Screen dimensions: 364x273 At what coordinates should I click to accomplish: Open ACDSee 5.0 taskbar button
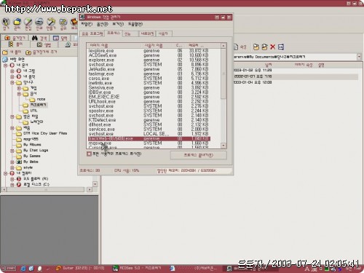(137, 269)
